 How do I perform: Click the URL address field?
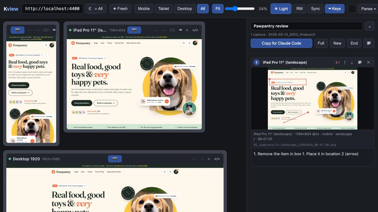point(52,8)
